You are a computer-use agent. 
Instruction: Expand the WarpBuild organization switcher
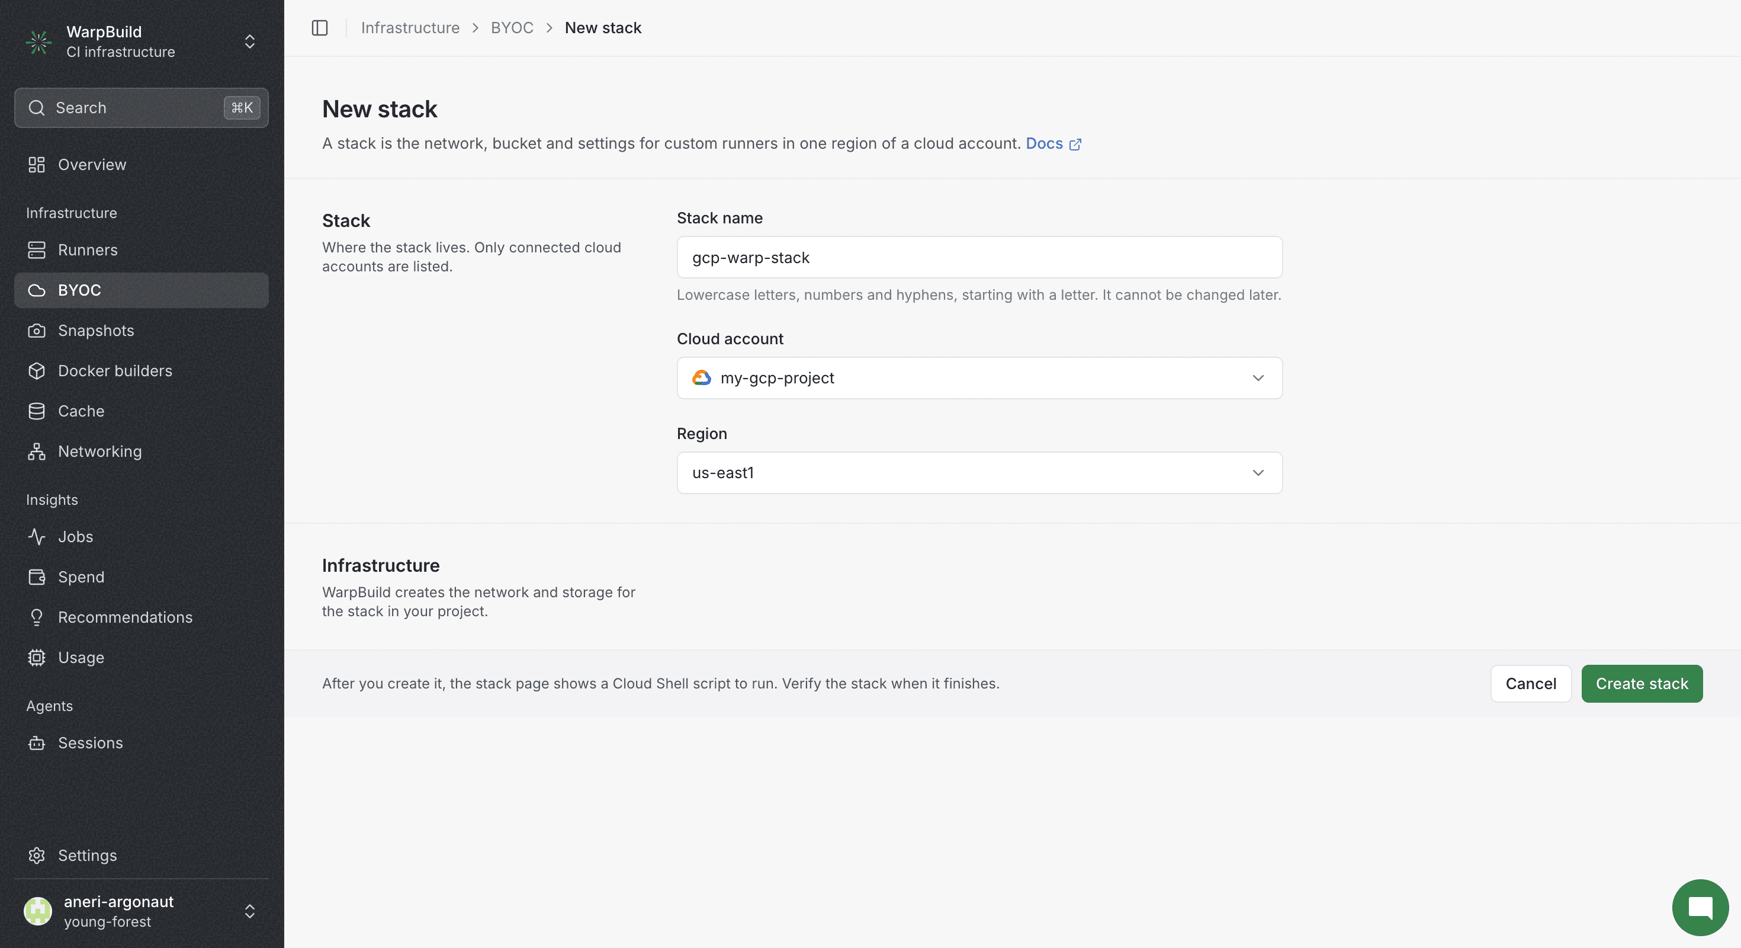249,42
